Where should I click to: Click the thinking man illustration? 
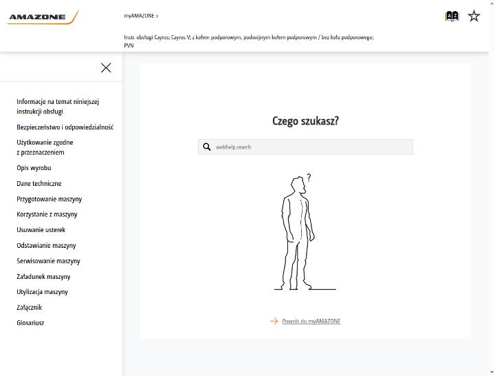[305, 231]
